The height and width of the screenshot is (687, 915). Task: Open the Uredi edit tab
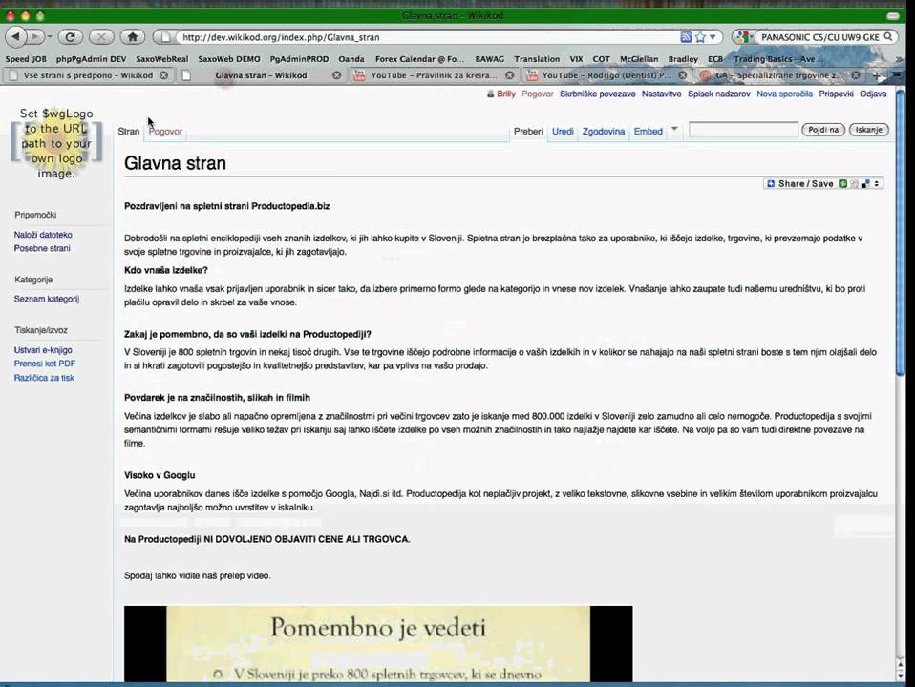[563, 132]
